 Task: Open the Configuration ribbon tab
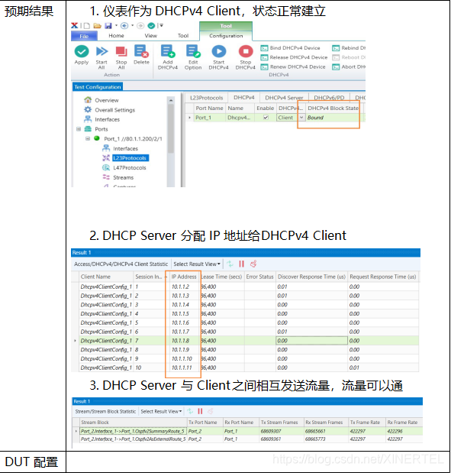pos(226,36)
